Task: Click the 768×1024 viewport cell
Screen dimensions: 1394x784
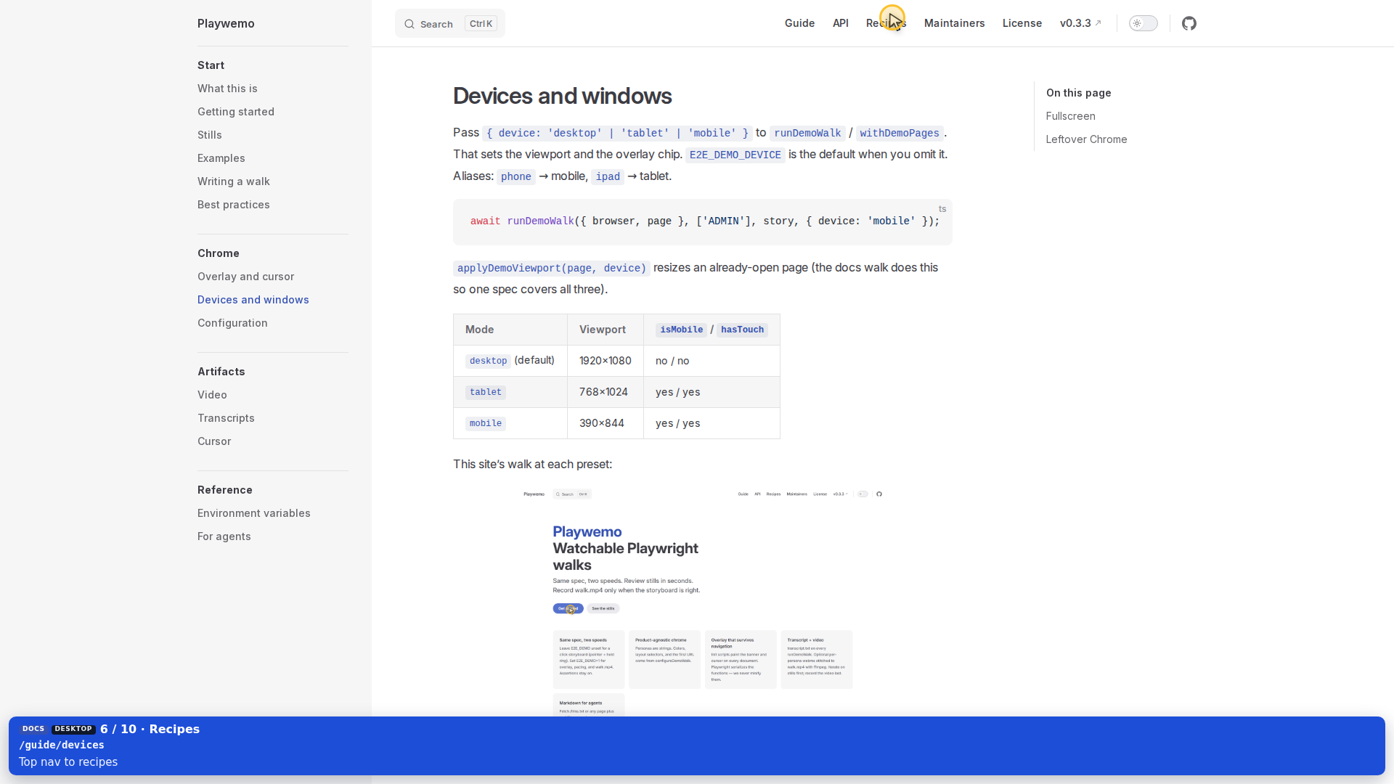Action: click(606, 392)
